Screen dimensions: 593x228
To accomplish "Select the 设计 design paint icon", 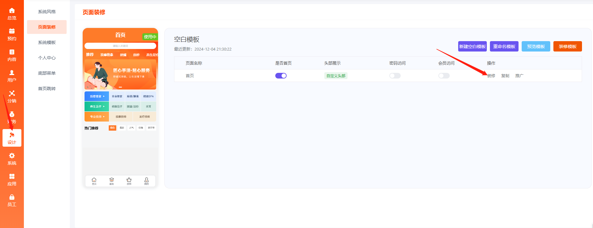I will (12, 135).
